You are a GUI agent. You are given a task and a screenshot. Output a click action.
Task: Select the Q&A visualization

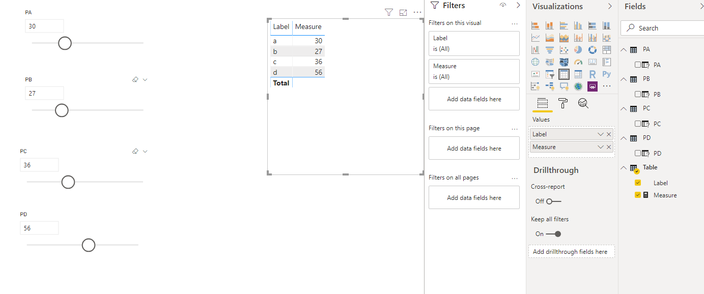pos(564,86)
